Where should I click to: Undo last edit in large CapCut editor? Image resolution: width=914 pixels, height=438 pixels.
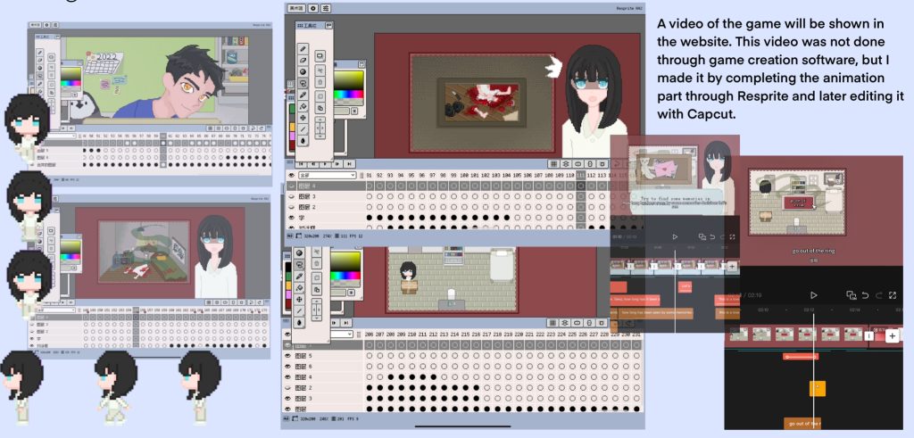point(866,295)
